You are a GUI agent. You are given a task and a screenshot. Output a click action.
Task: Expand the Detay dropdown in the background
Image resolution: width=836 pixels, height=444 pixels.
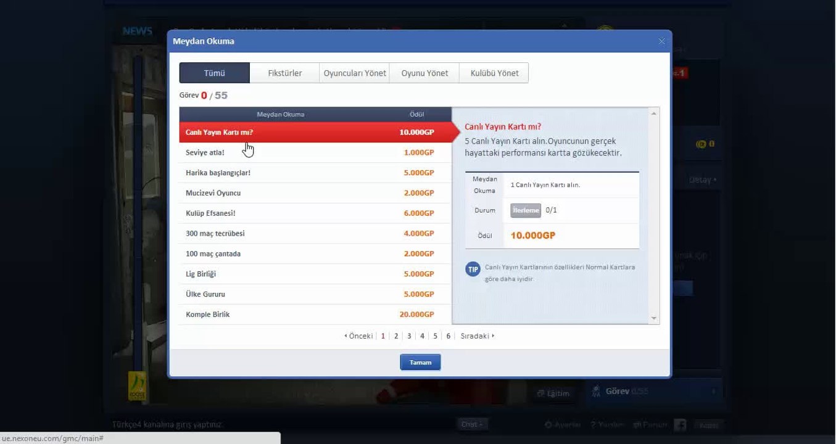[x=703, y=180]
